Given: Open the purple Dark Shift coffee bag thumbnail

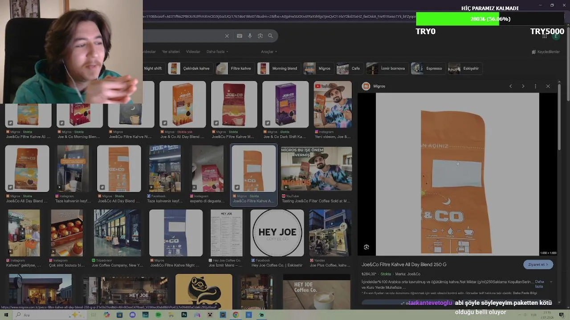Looking at the screenshot, I should [x=285, y=104].
